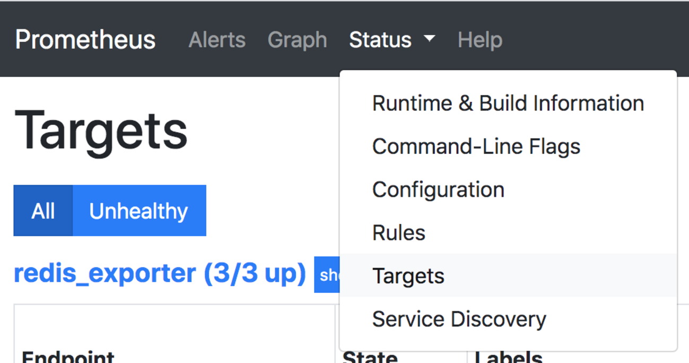Click the Endpoint column header
This screenshot has height=363, width=689.
click(x=68, y=357)
